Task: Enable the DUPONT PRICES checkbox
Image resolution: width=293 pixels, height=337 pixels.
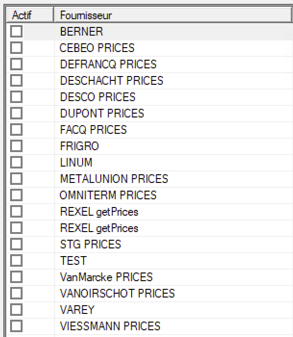Action: pos(16,113)
